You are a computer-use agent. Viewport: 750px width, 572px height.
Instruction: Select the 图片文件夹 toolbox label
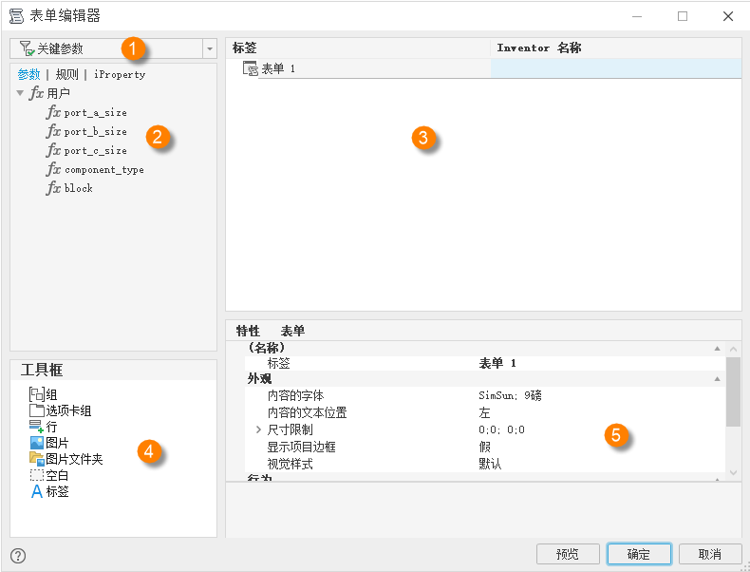75,459
